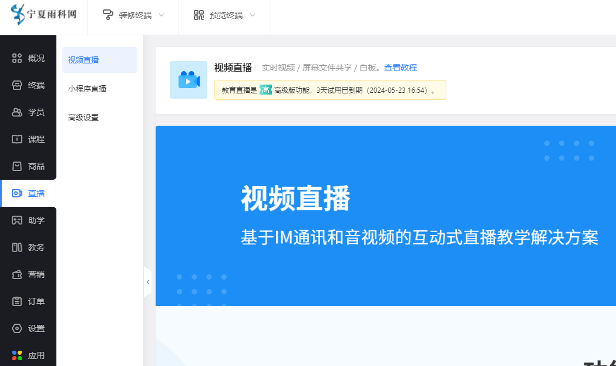616x366 pixels.
Task: Expand the 装修终端 dropdown arrow
Action: (x=161, y=15)
